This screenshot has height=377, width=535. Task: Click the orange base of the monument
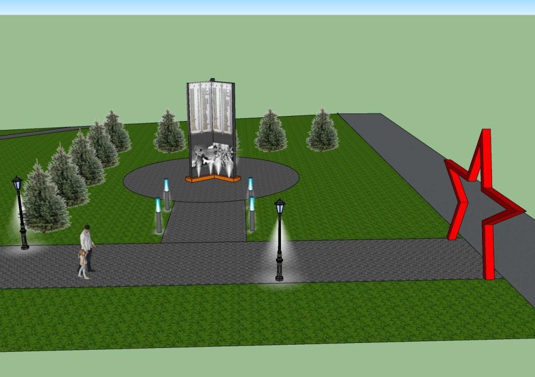(212, 179)
